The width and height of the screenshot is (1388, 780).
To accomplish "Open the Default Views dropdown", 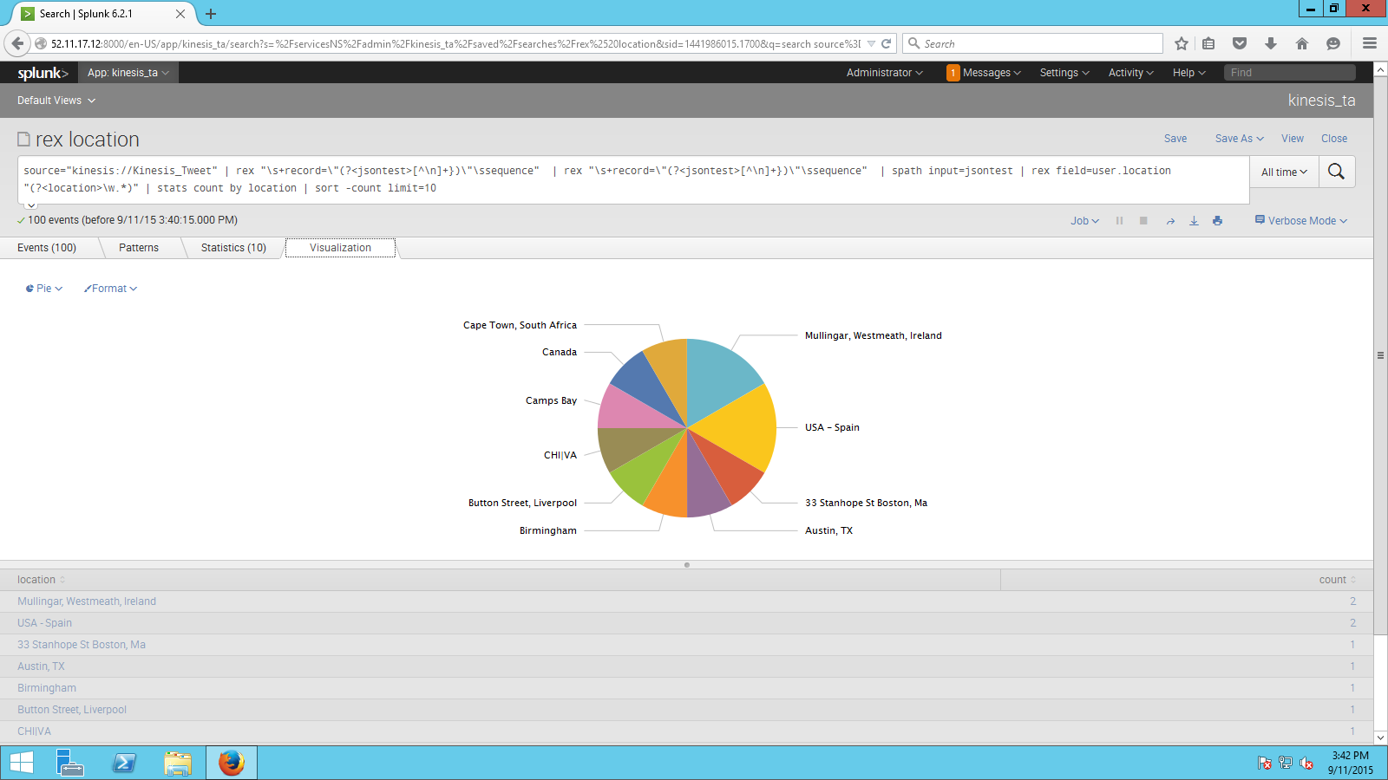I will 55,100.
